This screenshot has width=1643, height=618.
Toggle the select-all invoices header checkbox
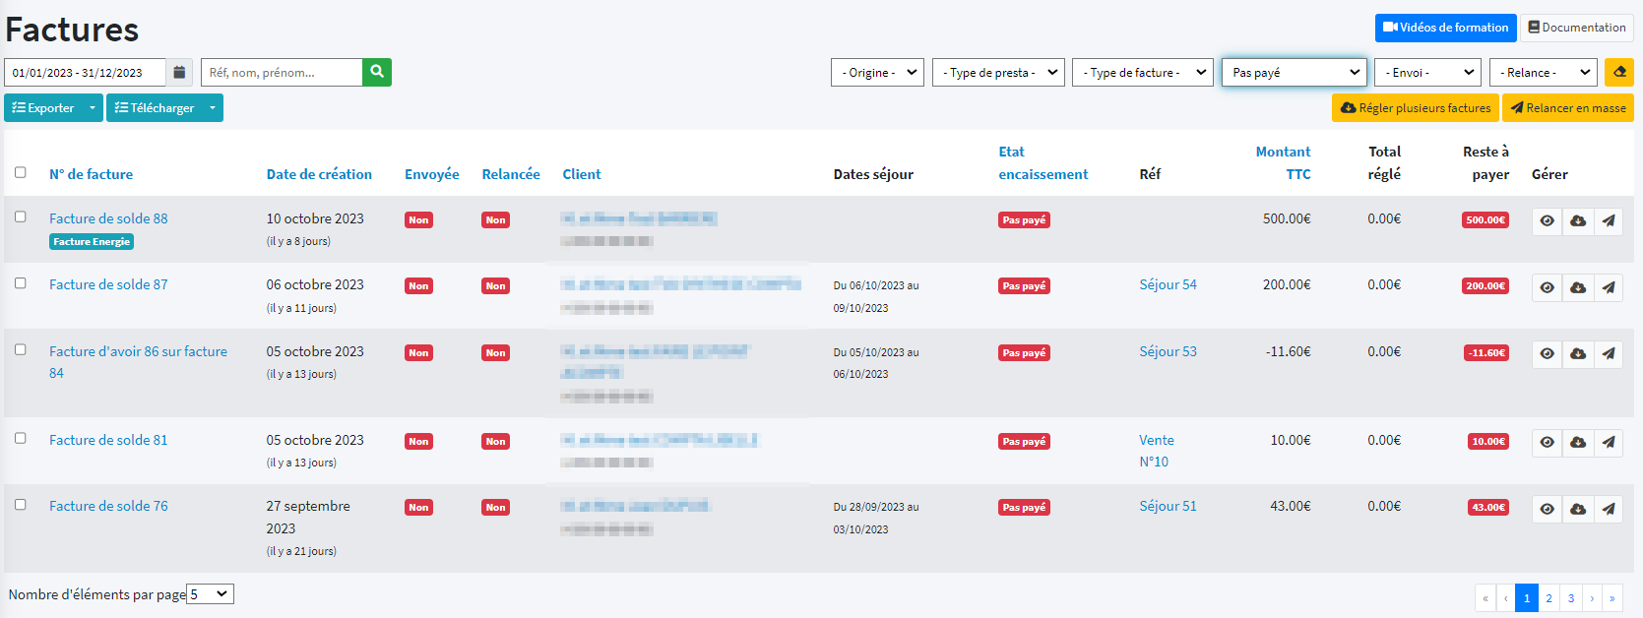pyautogui.click(x=21, y=172)
